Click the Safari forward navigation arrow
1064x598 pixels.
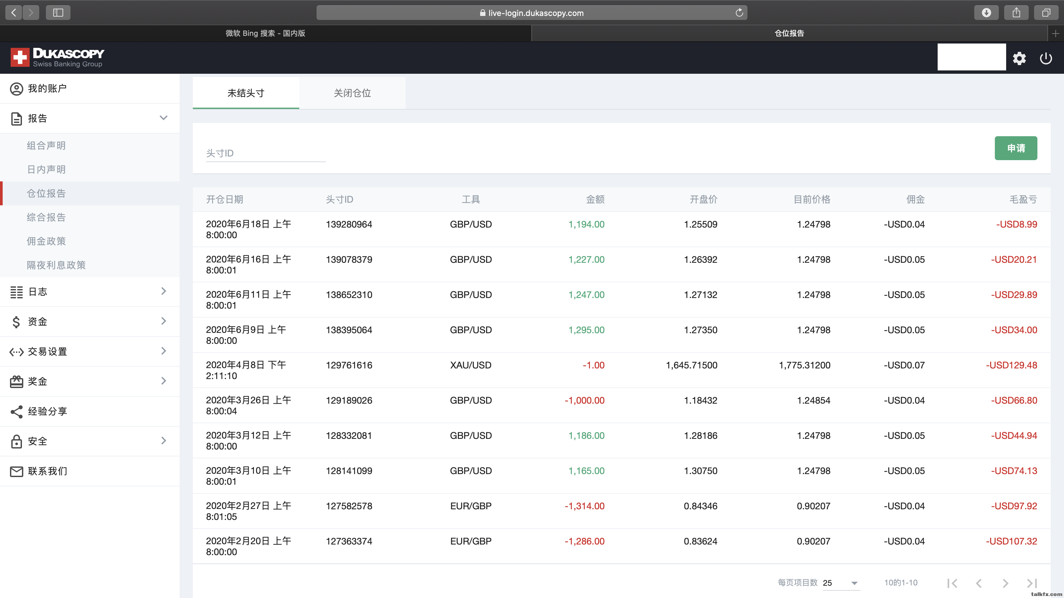point(31,12)
